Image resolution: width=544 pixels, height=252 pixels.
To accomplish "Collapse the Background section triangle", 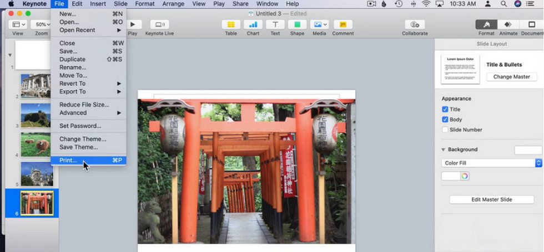I will [x=443, y=150].
